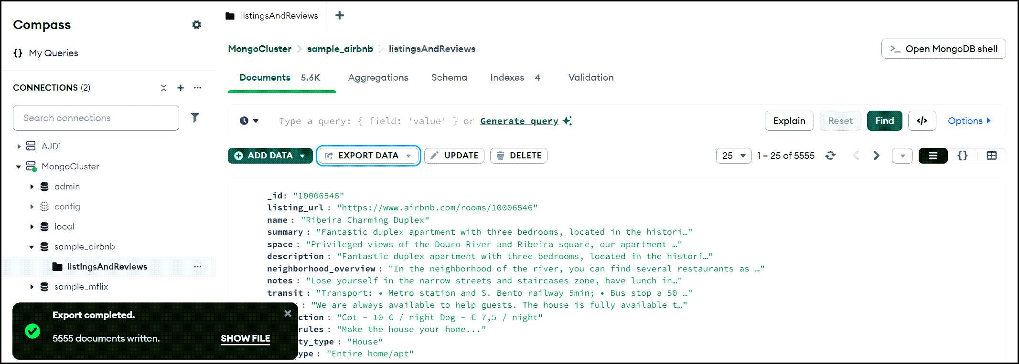Select admin database in sidebar
This screenshot has height=364, width=1019.
67,187
